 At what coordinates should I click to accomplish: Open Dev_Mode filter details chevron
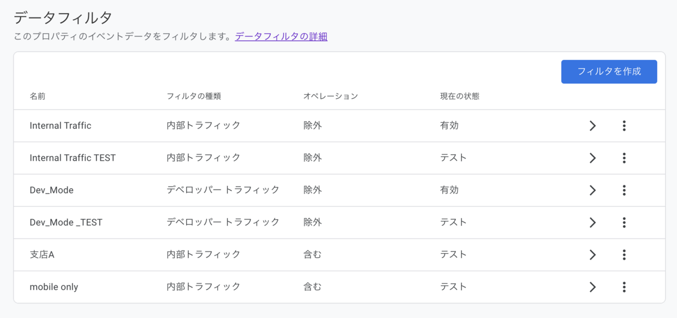592,190
